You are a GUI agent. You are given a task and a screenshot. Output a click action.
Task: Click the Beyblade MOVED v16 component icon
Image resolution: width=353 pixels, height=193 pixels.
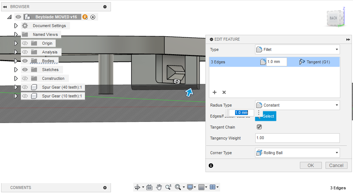[27, 17]
